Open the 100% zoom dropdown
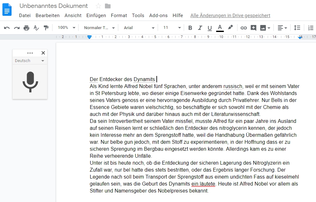 [66, 28]
